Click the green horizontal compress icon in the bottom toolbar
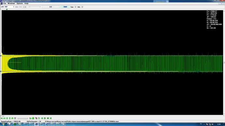 point(4,118)
